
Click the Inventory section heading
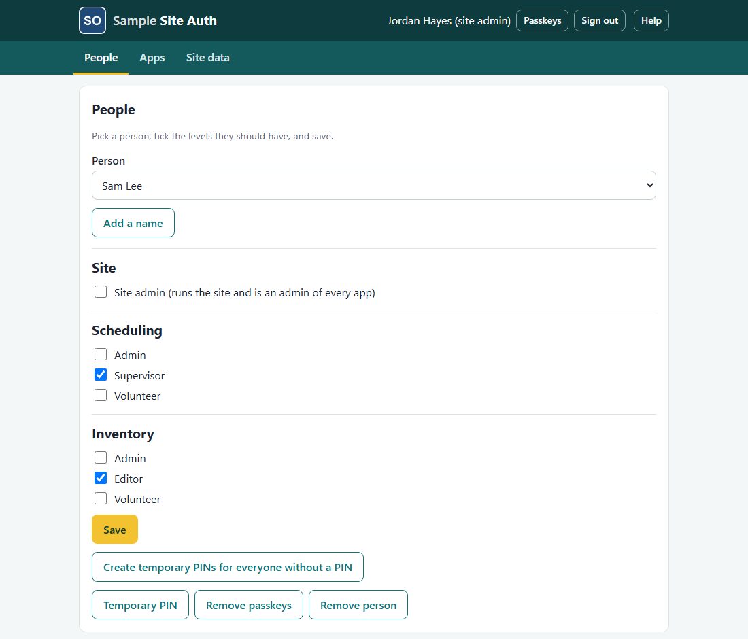[123, 434]
